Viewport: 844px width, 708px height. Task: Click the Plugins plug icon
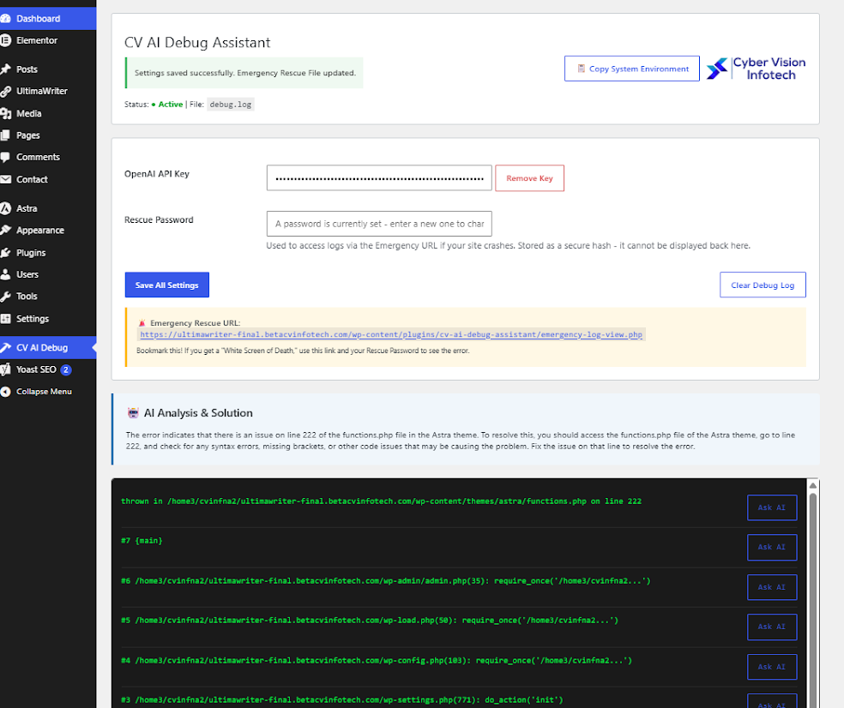[x=5, y=253]
